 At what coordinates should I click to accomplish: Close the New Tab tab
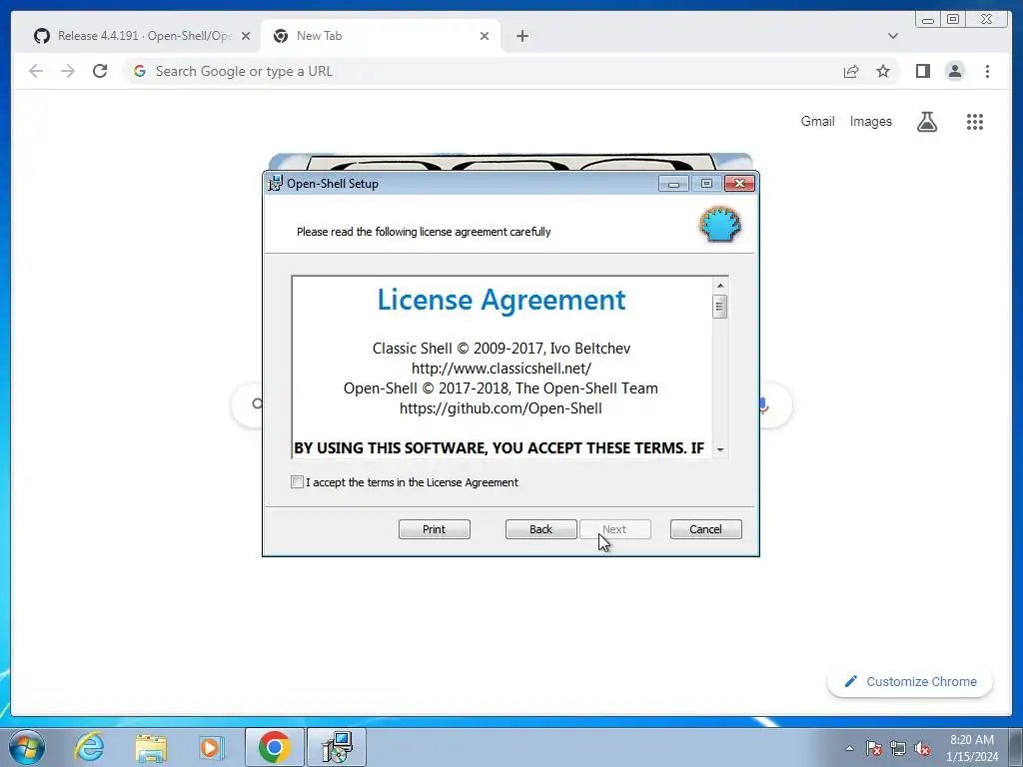click(x=485, y=36)
